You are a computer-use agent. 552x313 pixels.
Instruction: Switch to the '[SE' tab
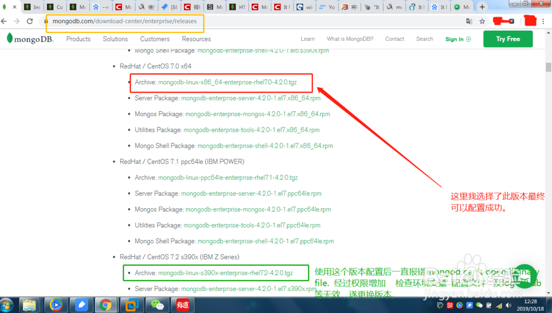click(169, 7)
